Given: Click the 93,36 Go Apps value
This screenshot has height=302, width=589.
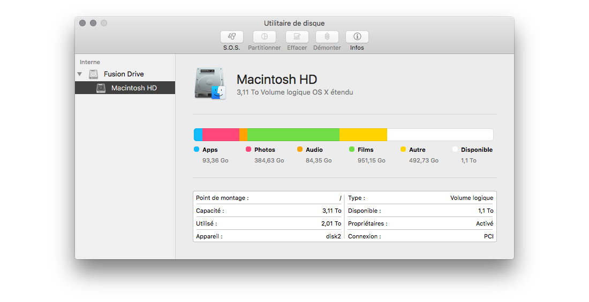Looking at the screenshot, I should (215, 160).
